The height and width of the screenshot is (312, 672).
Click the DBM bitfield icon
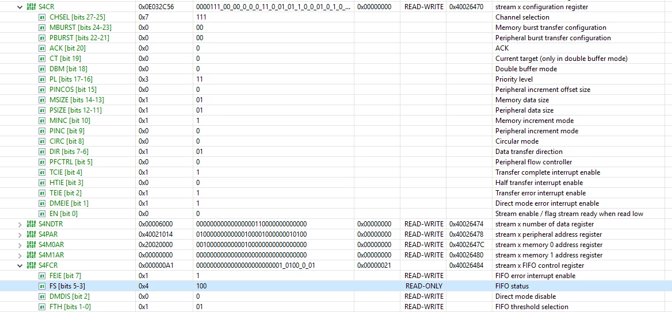tap(42, 69)
